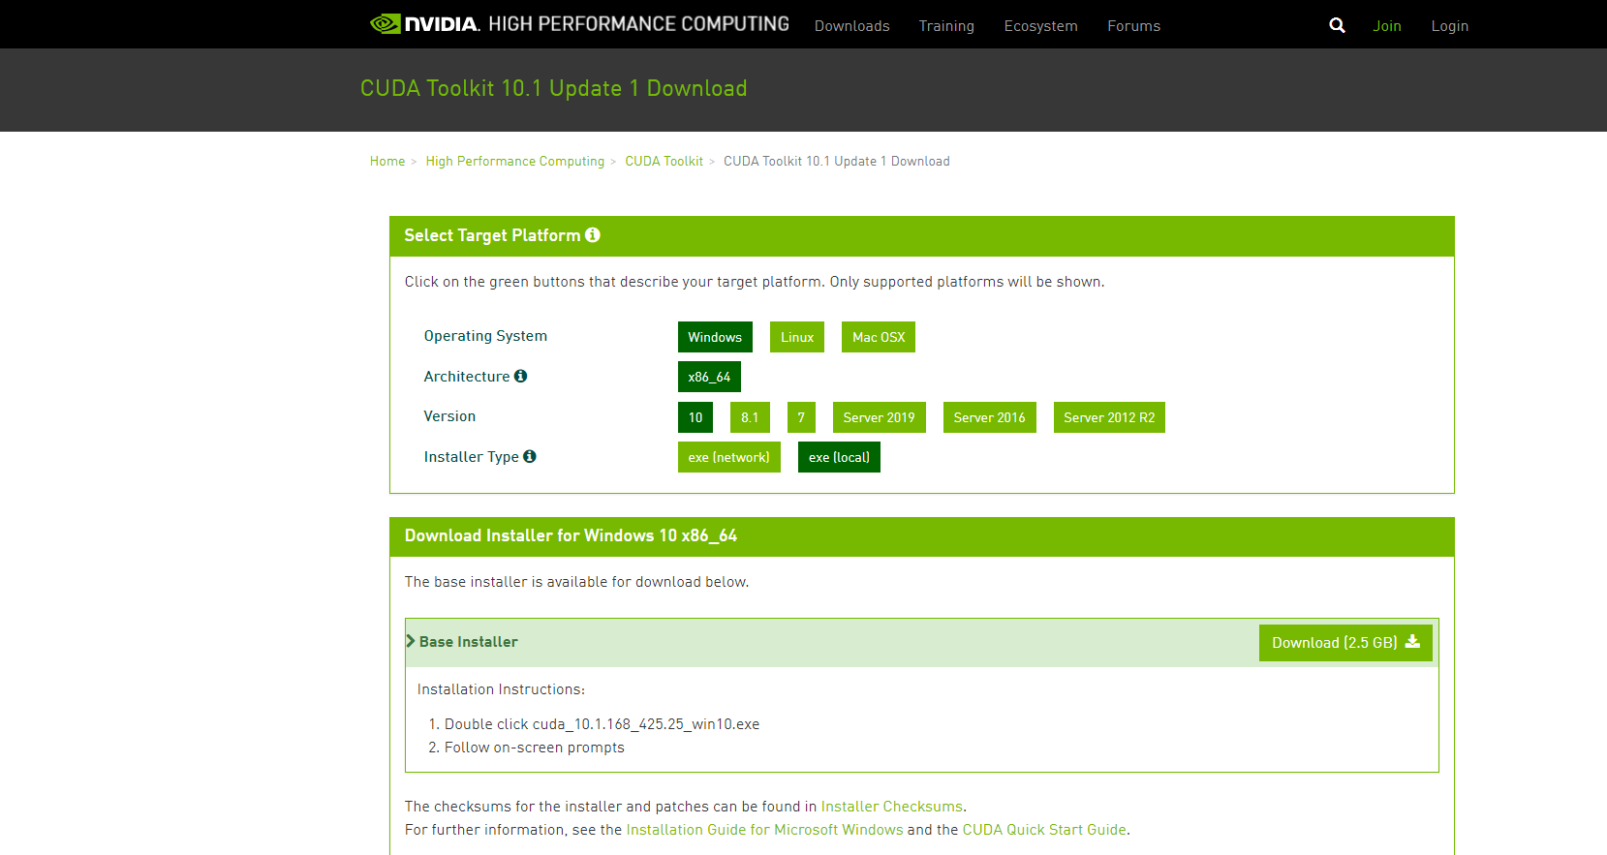Click the Operating System label

pyautogui.click(x=485, y=336)
